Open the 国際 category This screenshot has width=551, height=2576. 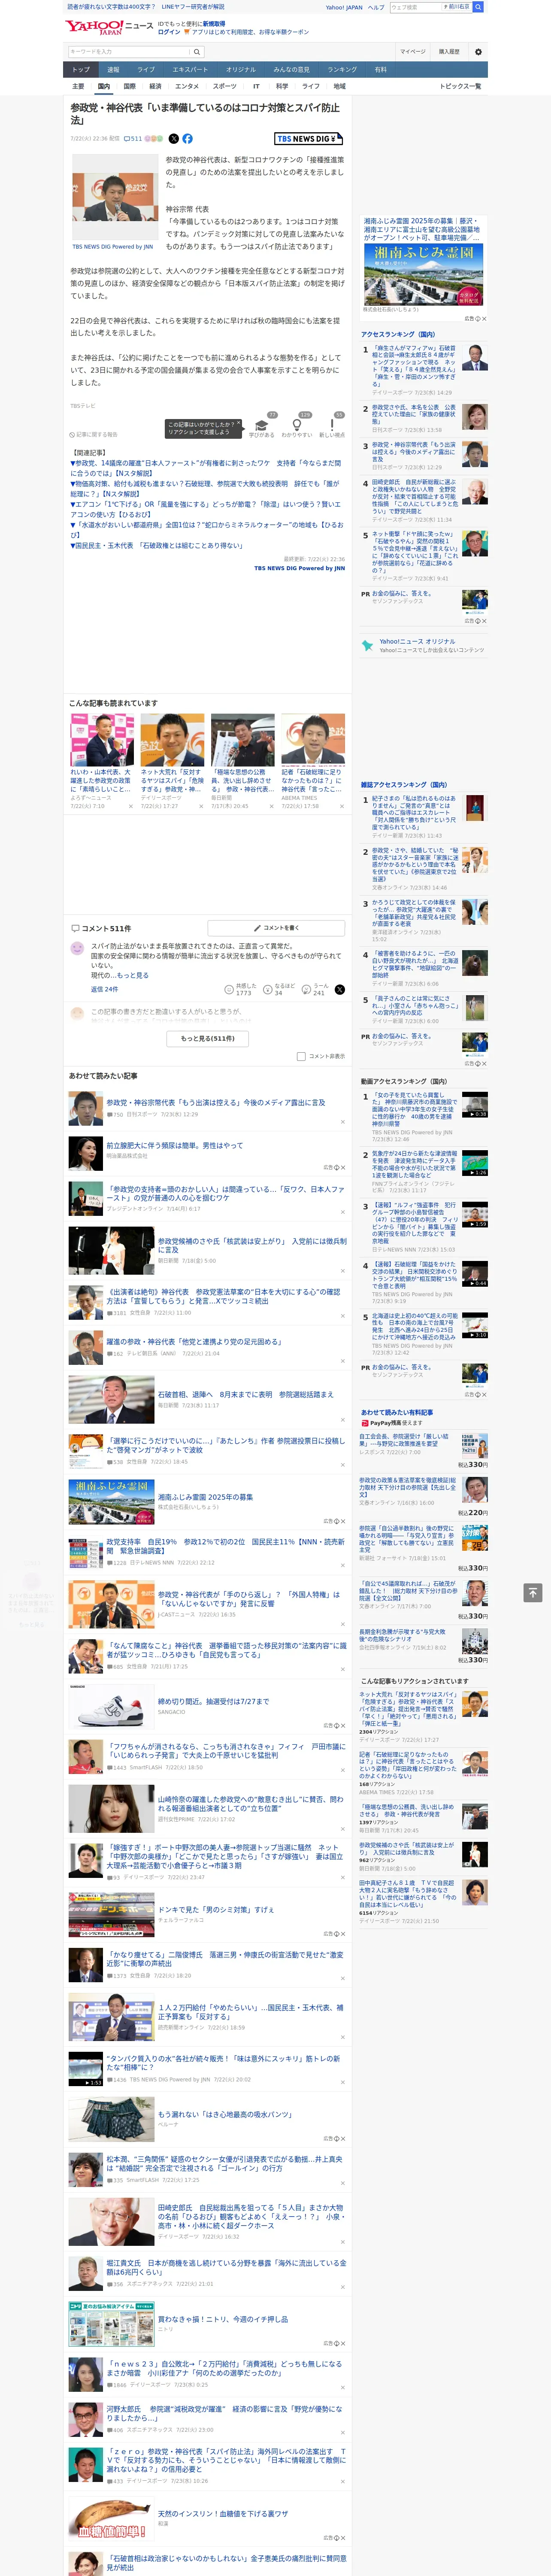click(129, 86)
